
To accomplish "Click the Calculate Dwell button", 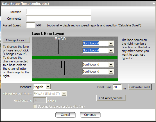I will pyautogui.click(x=140, y=87).
